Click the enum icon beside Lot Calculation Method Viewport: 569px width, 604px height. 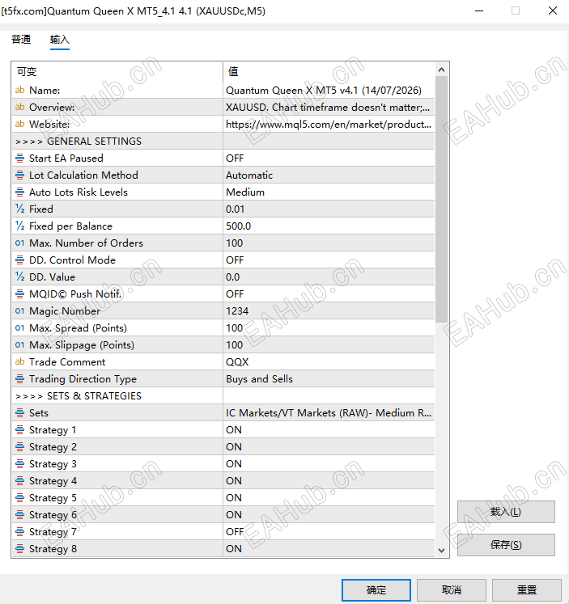(x=19, y=175)
